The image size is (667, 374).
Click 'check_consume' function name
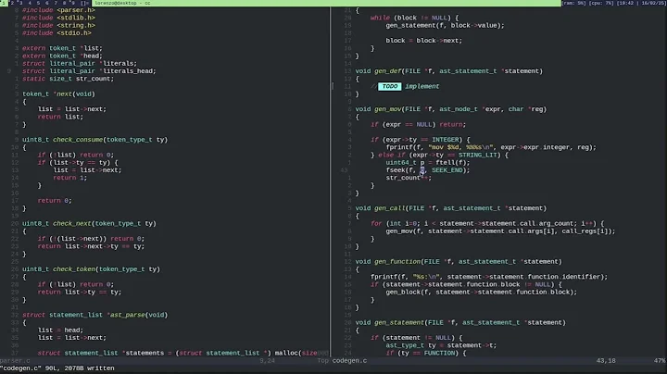point(78,140)
